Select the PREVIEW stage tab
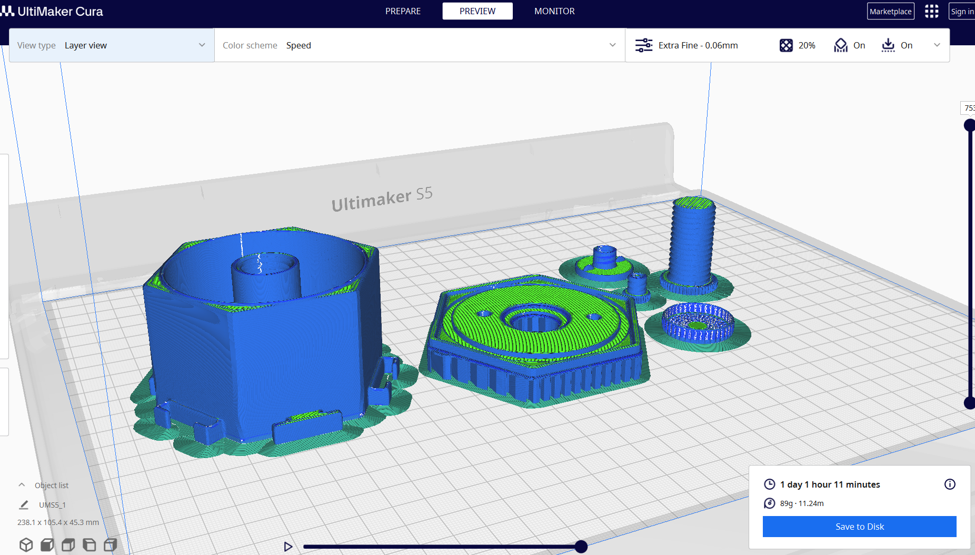 (x=477, y=11)
